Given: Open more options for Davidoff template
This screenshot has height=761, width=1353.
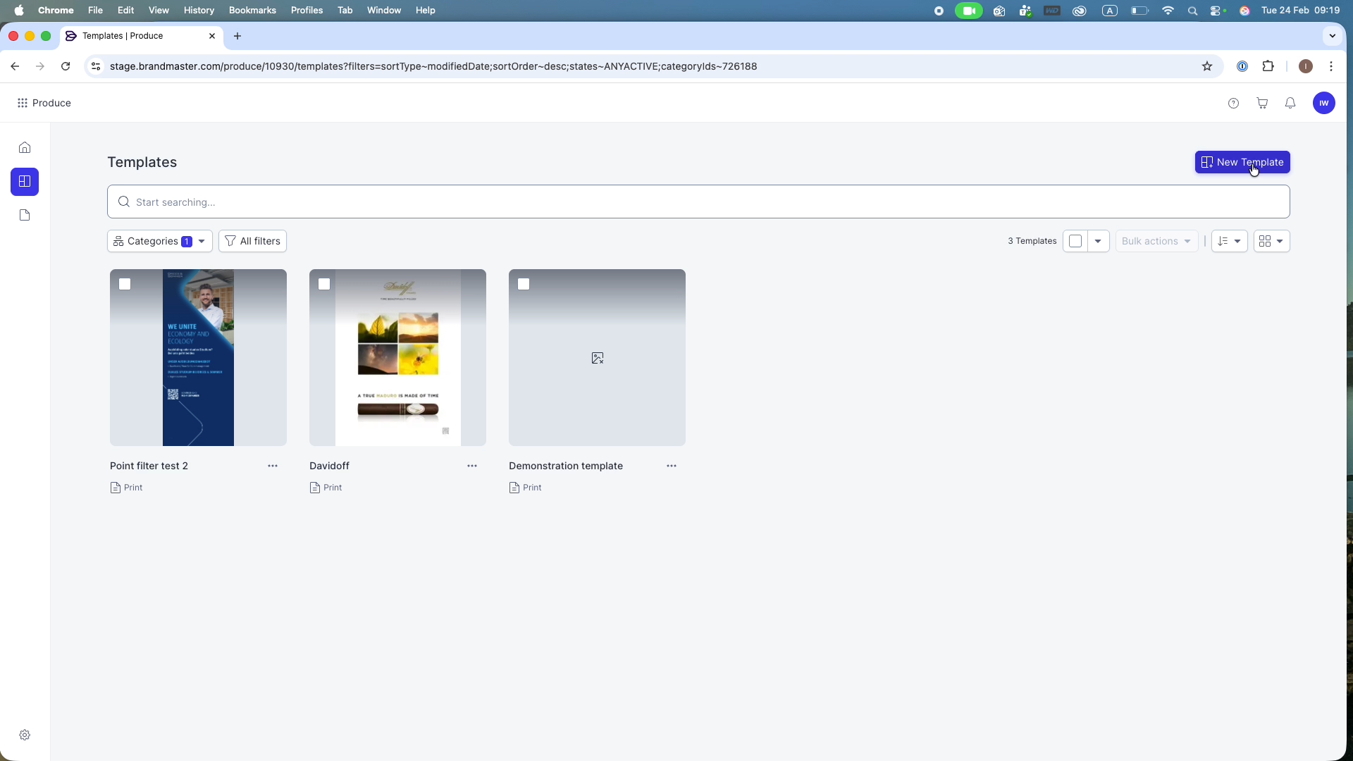Looking at the screenshot, I should (472, 466).
